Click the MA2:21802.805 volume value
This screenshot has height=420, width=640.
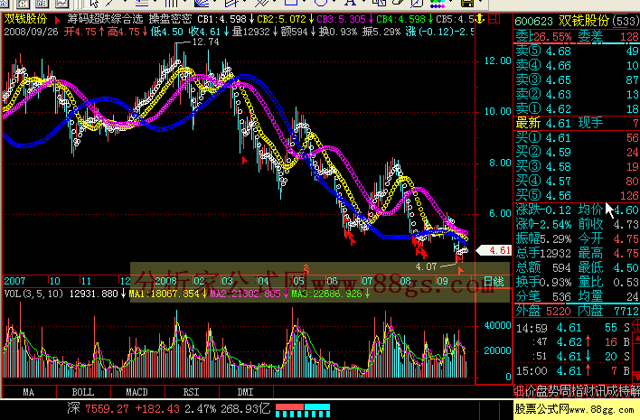pyautogui.click(x=245, y=294)
